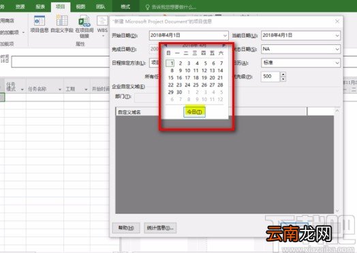357x253 pixels.
Task: Open the 任务名称 column filter dropdown
Action: point(60,89)
